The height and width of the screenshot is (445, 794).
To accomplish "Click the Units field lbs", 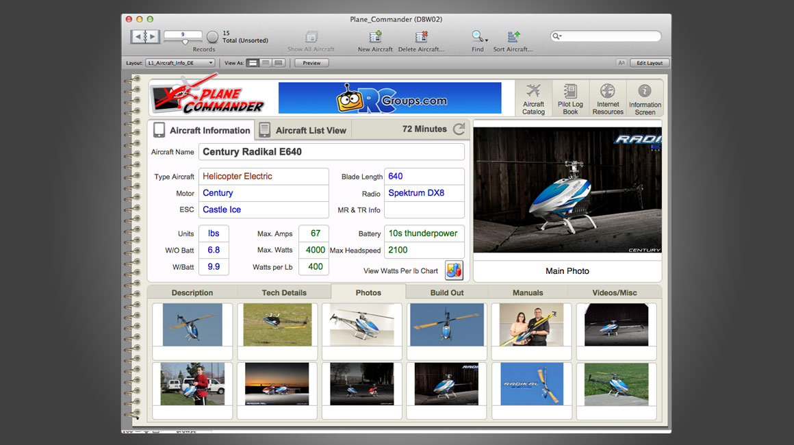I will pyautogui.click(x=214, y=233).
